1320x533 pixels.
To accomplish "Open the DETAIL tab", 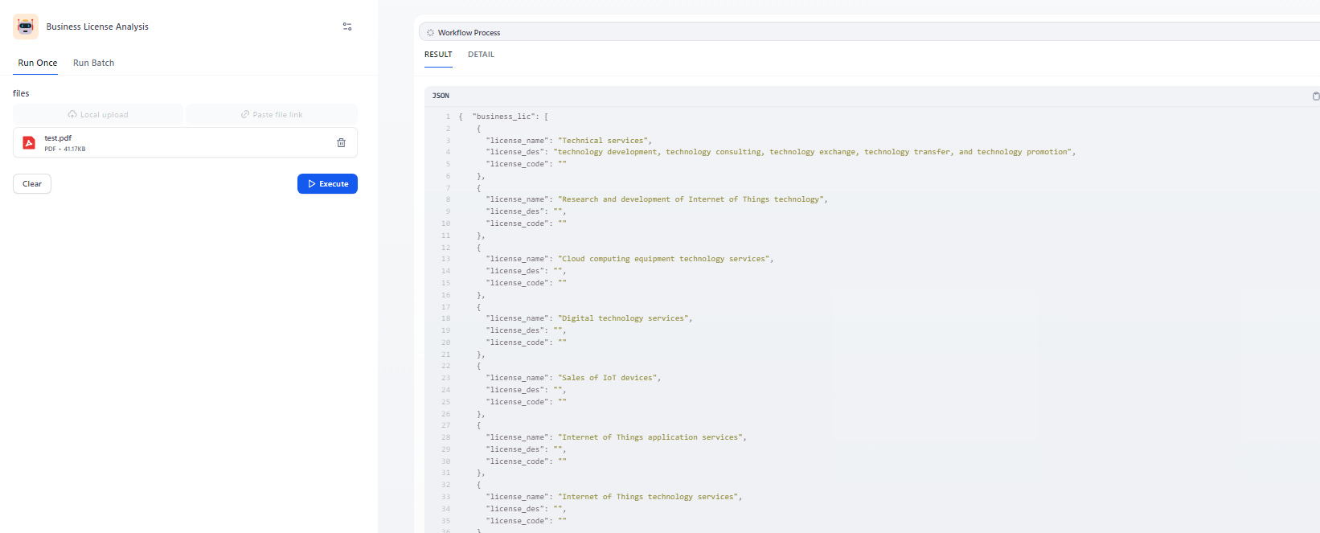I will 481,55.
